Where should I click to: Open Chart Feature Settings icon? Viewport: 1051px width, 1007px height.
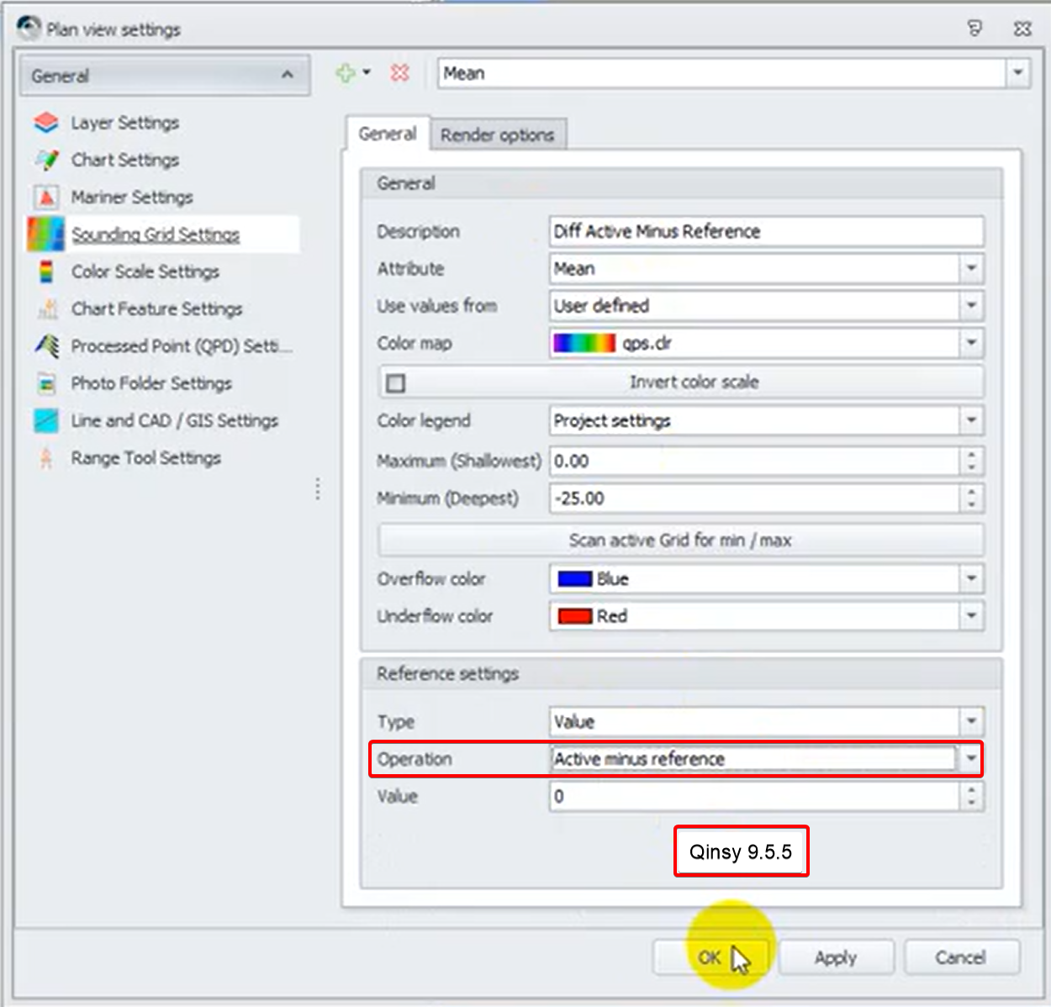pyautogui.click(x=47, y=308)
